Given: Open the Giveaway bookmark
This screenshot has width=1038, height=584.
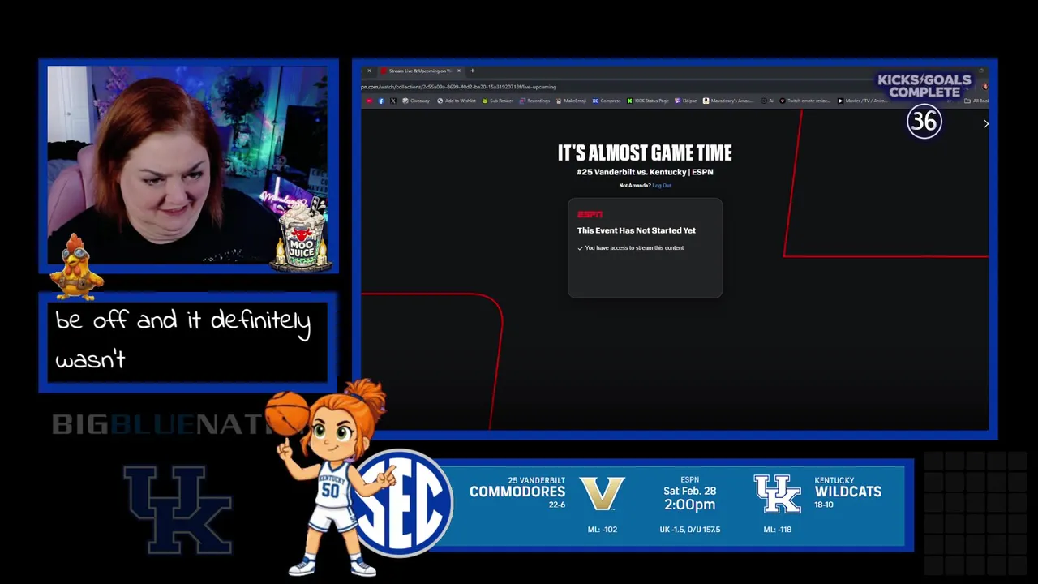Looking at the screenshot, I should pyautogui.click(x=416, y=101).
